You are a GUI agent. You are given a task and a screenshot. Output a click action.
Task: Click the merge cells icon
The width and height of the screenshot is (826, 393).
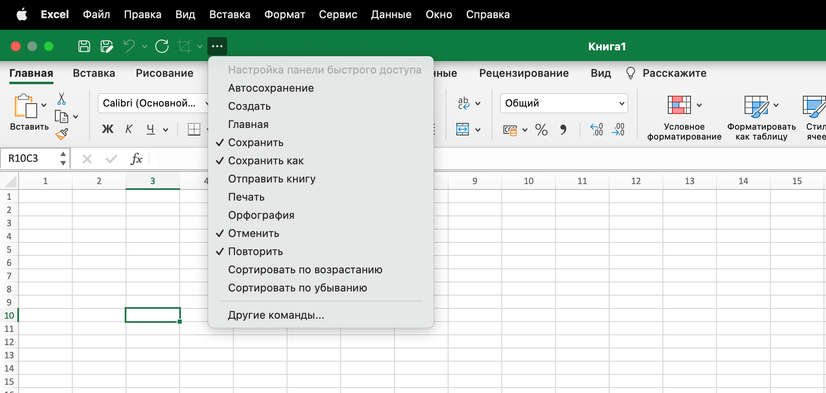(x=463, y=129)
